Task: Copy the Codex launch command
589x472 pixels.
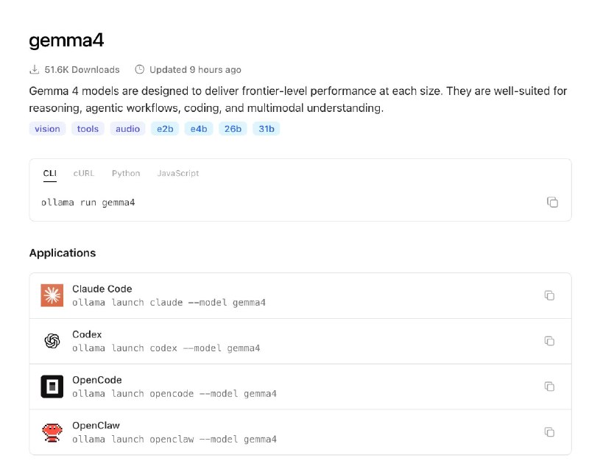Action: click(549, 341)
